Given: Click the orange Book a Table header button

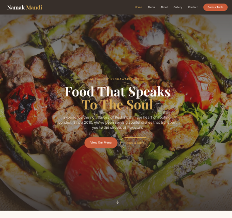Looking at the screenshot, I should [x=215, y=7].
